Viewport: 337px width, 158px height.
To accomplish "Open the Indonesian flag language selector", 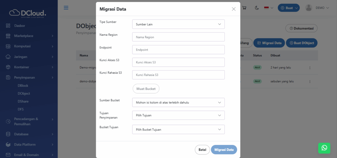I will coord(269,8).
